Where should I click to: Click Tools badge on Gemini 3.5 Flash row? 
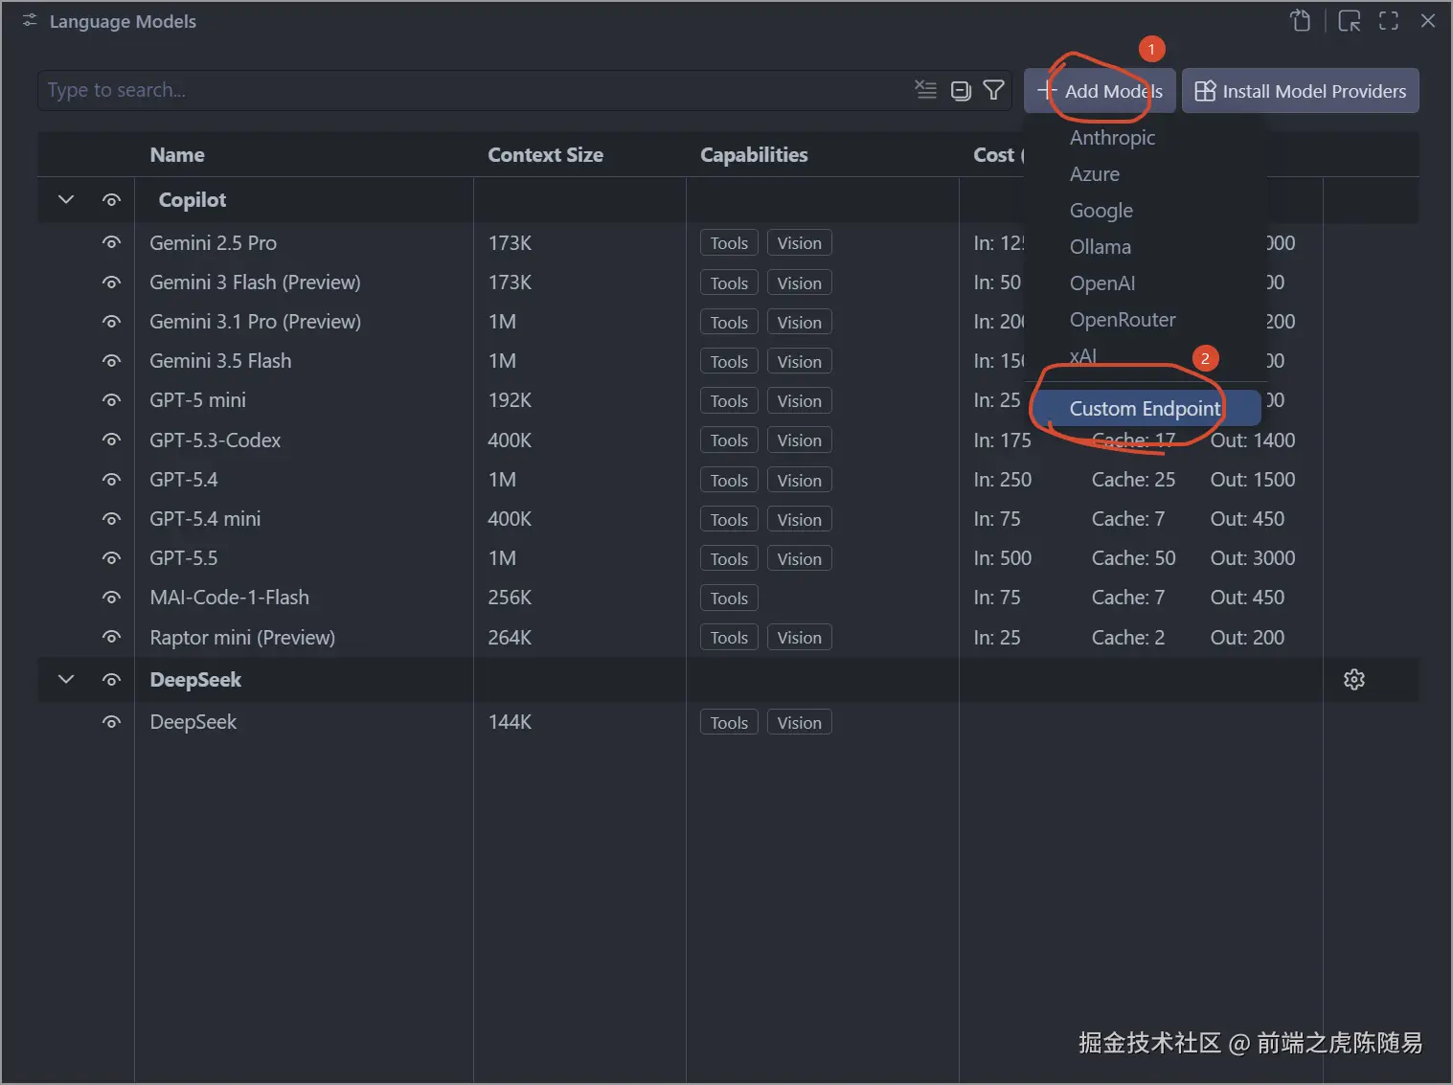click(x=729, y=362)
